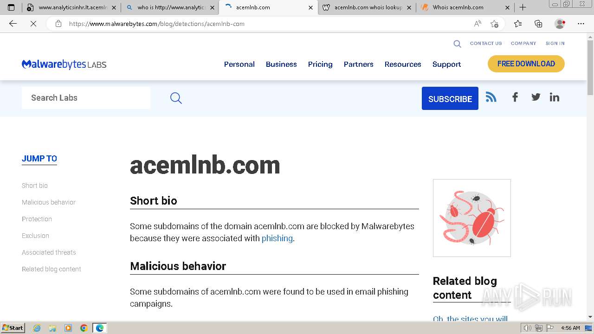The image size is (594, 334).
Task: Follow the phishing hyperlink
Action: 277,238
